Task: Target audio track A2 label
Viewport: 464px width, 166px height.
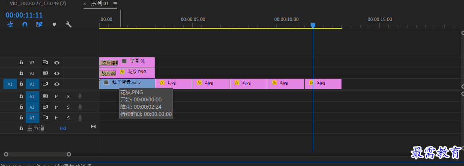Action: [32, 107]
